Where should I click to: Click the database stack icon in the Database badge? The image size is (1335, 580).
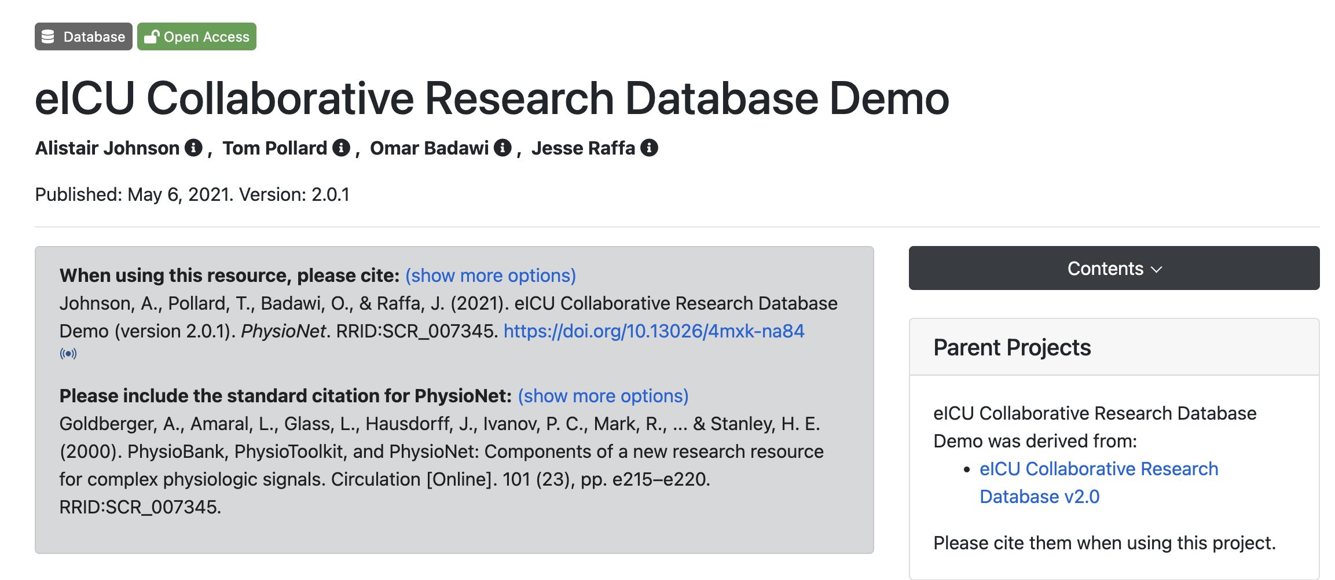[48, 36]
